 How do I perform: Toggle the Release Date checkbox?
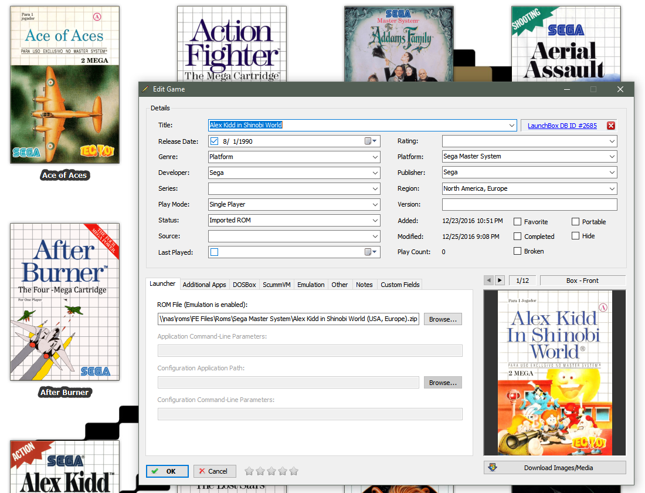click(214, 141)
